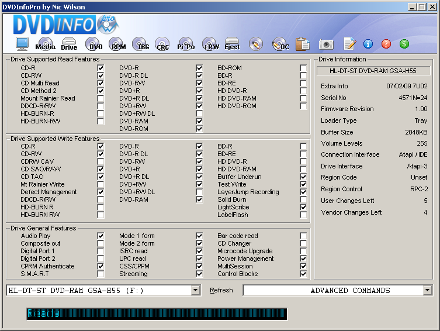Toggle the BD-ROM read checkbox
Screen dimensions: 440x331
(x=303, y=68)
